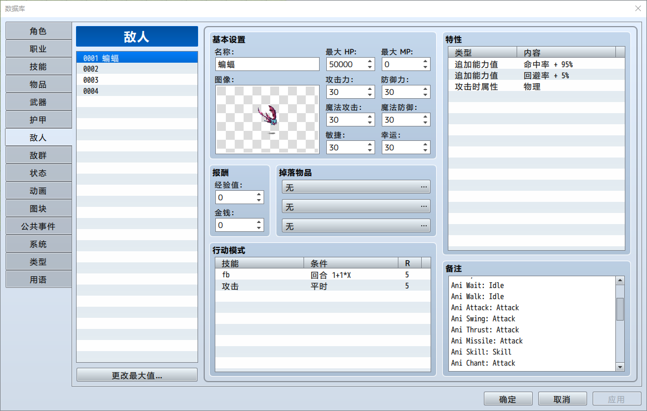The height and width of the screenshot is (411, 647).
Task: Click the 内容 trait column header
Action: point(566,52)
